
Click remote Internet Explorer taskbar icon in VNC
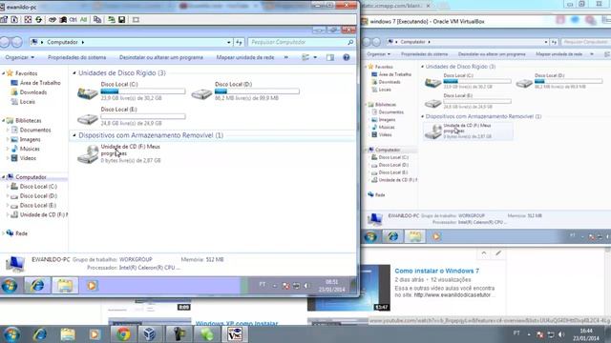pyautogui.click(x=37, y=286)
